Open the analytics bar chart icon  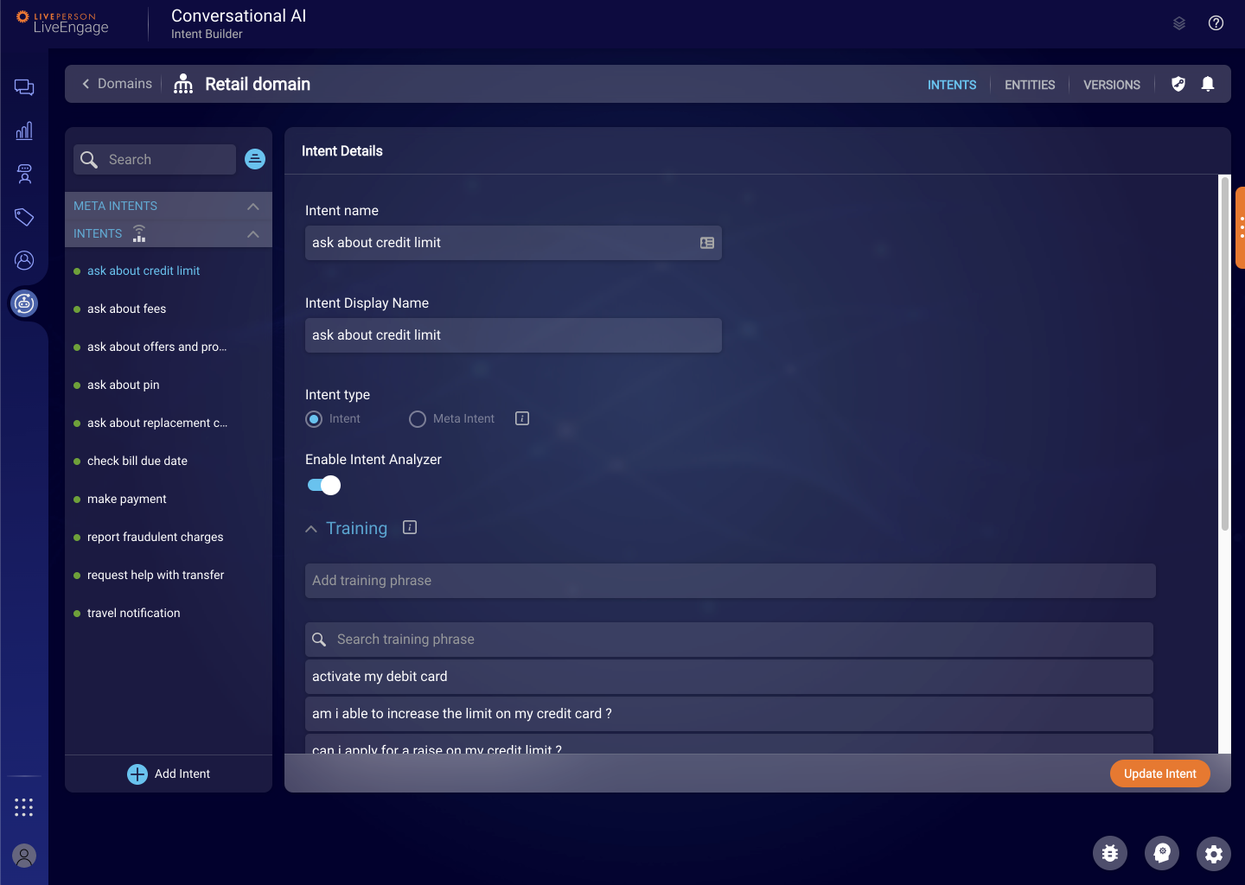[x=24, y=131]
